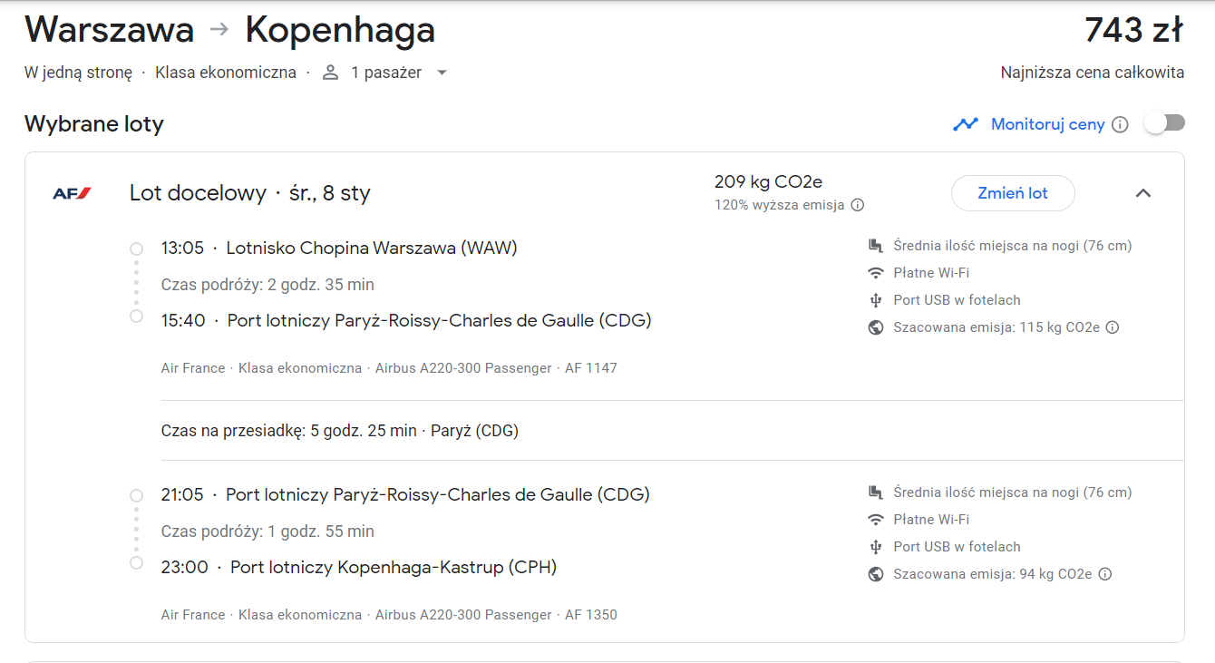The image size is (1215, 663).
Task: Click Szacowana emisja: 94 kg CO2e text
Action: click(993, 574)
